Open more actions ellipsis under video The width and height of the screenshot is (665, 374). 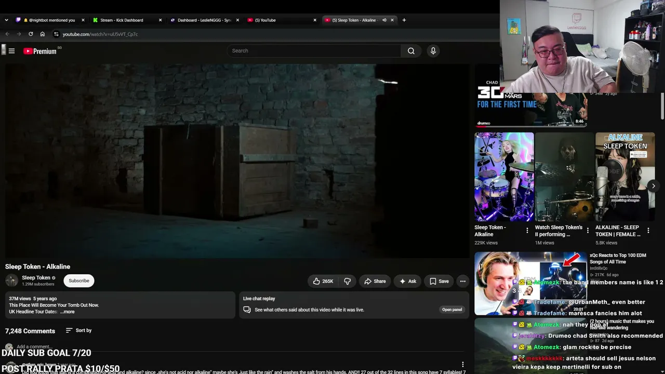[x=462, y=281]
